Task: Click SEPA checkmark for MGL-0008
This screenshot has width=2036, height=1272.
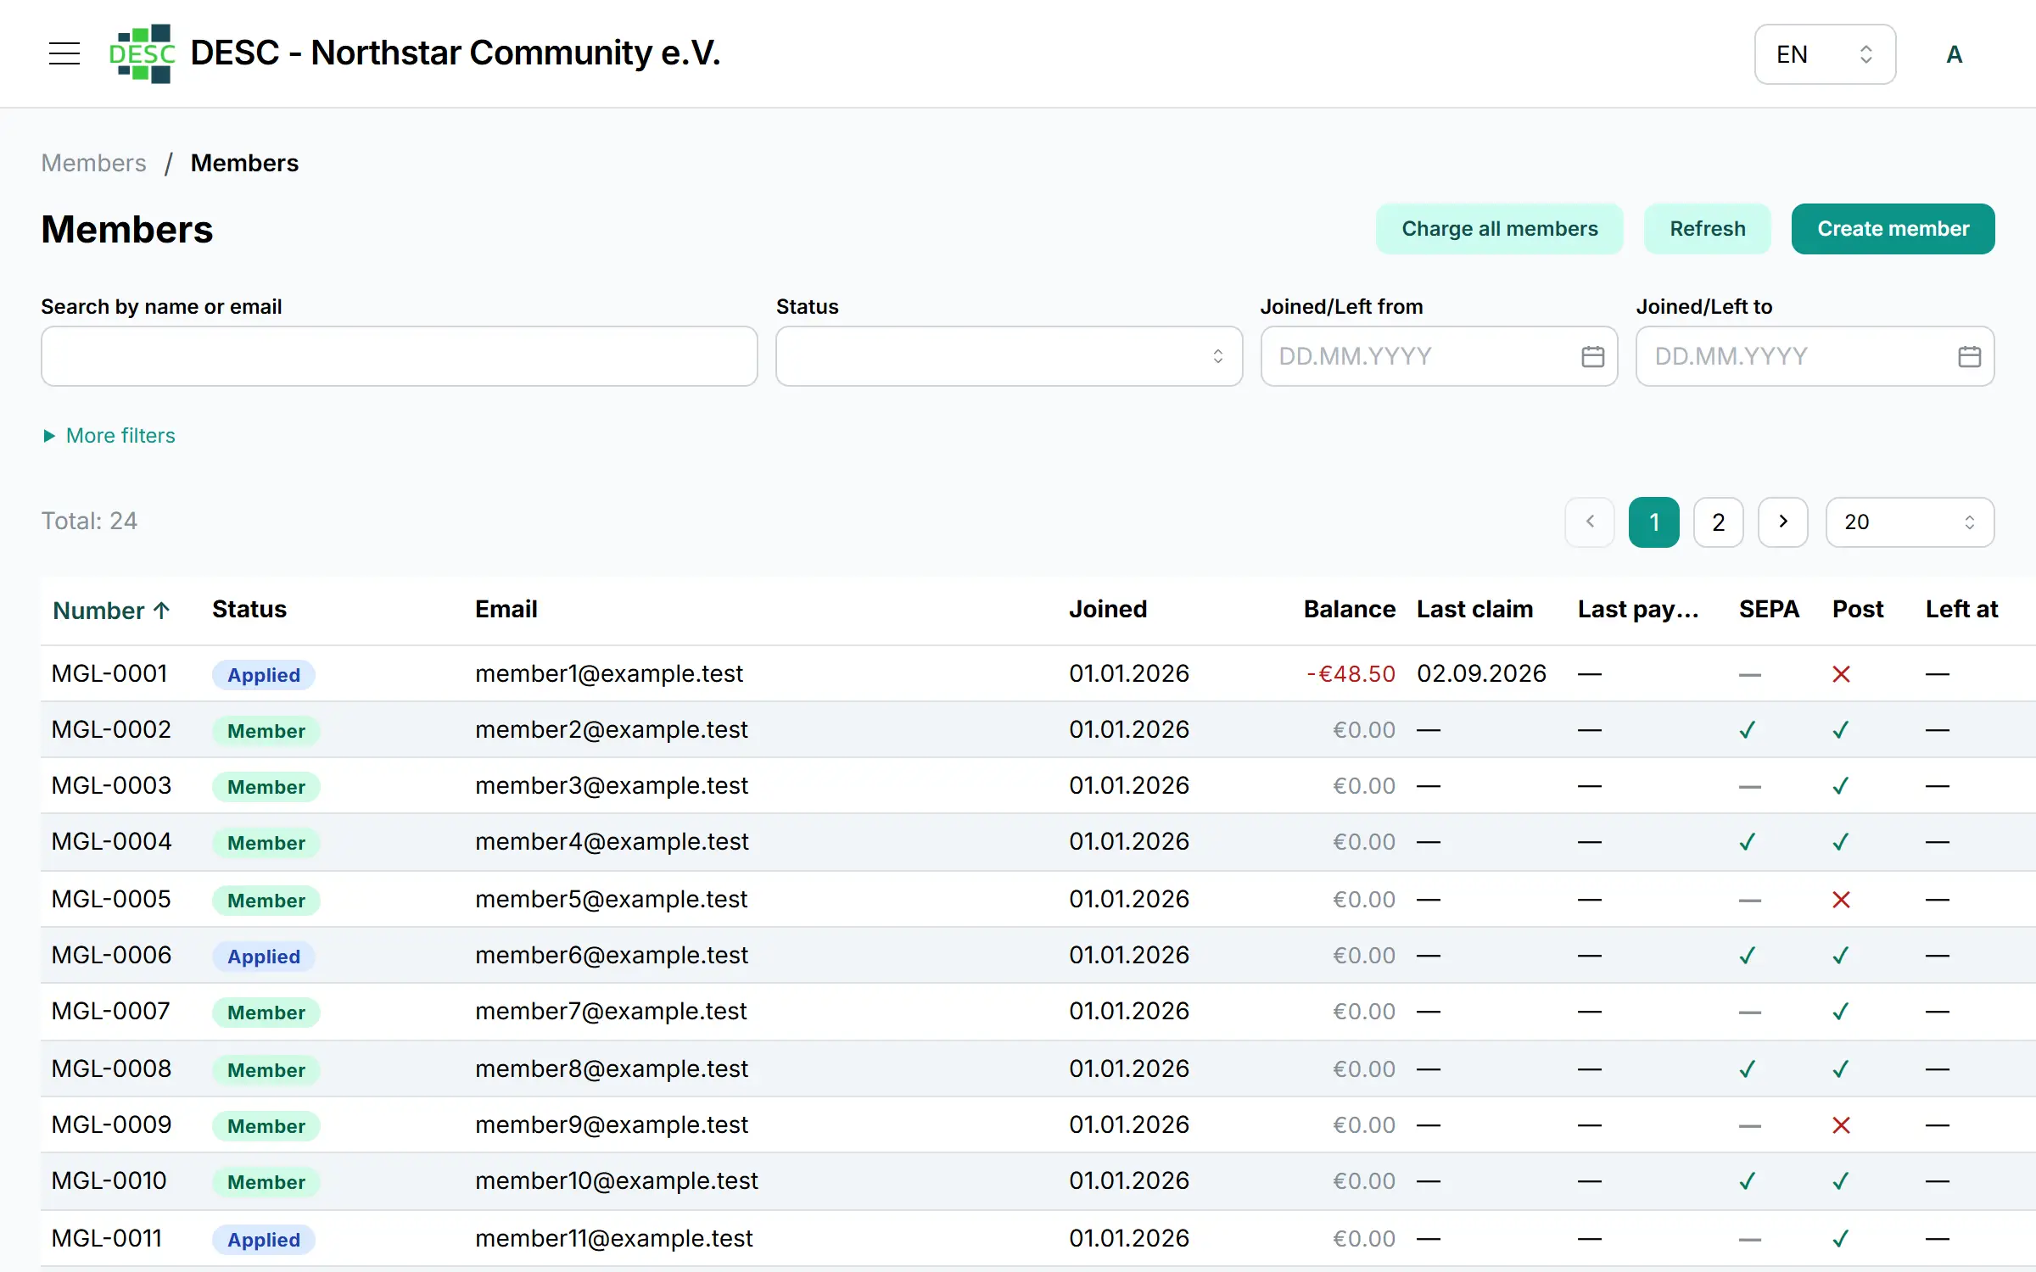Action: tap(1747, 1069)
